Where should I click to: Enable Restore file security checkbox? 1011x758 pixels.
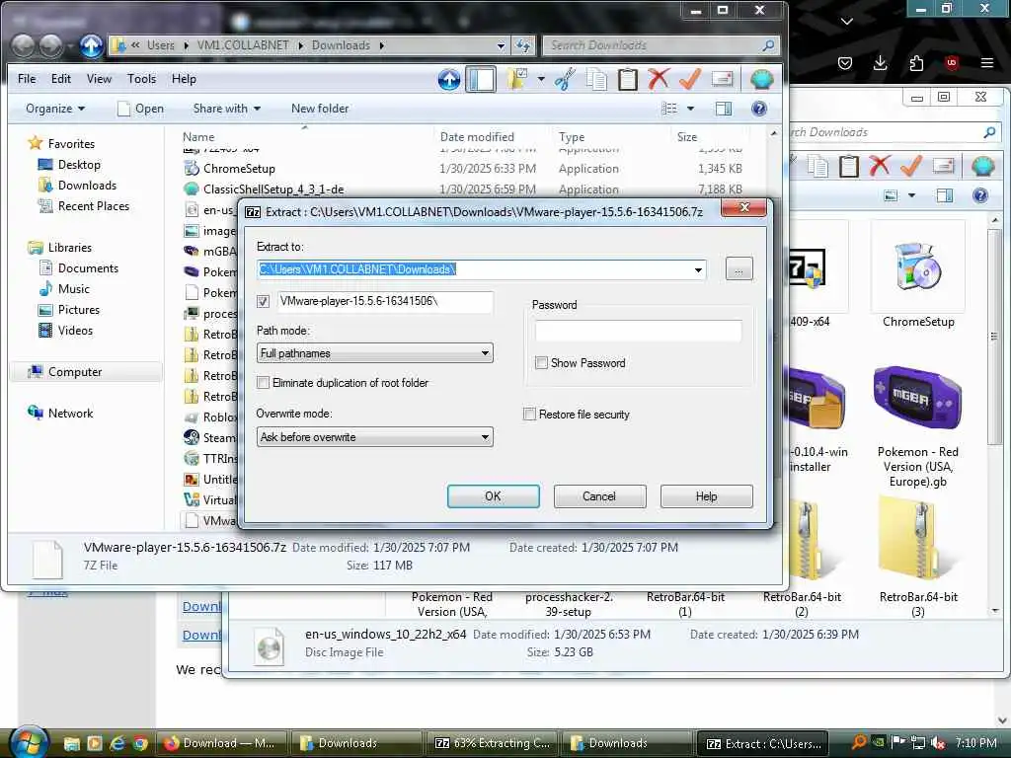[529, 414]
